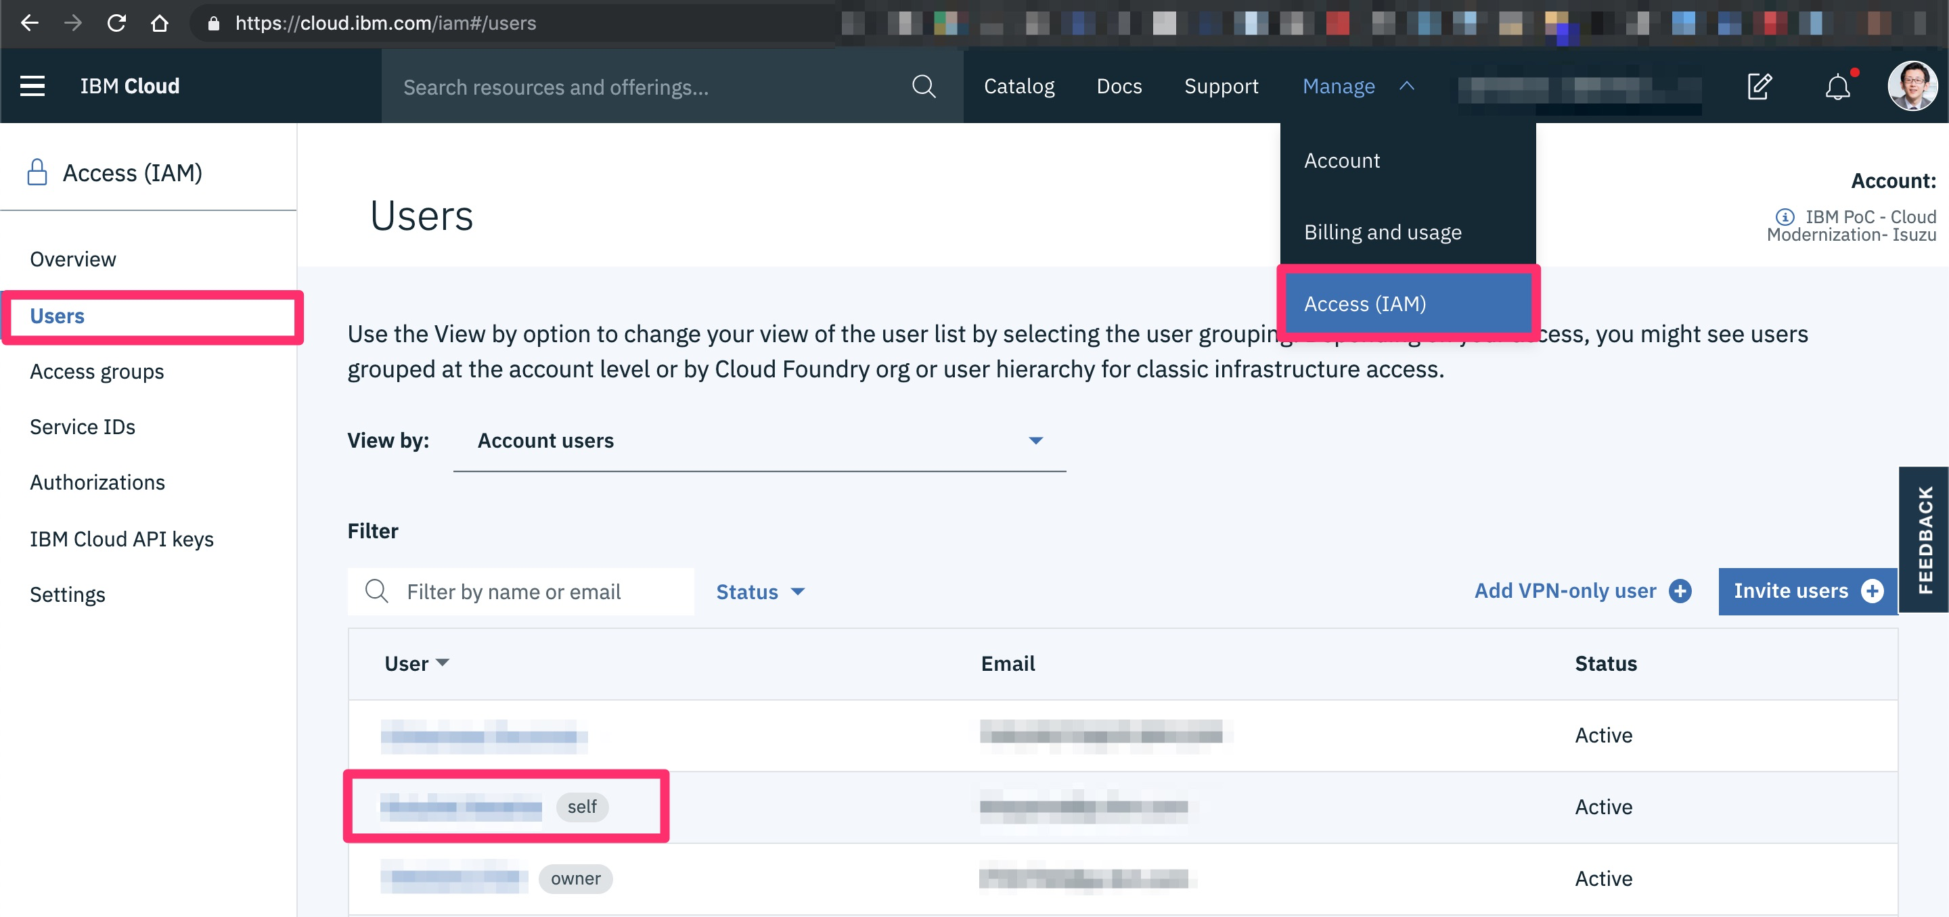
Task: Sort users by the User column arrow
Action: (444, 663)
